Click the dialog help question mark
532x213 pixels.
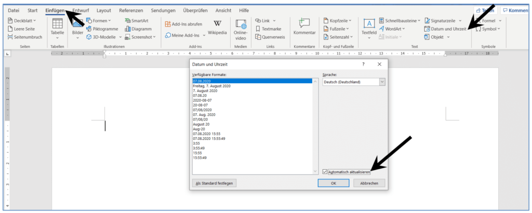pos(363,64)
